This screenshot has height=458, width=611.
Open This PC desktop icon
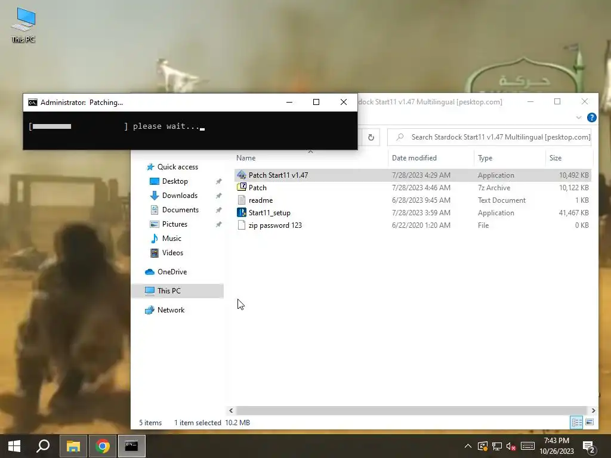(x=23, y=25)
